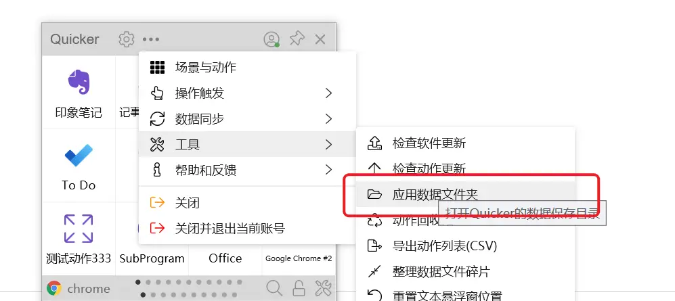Expand the 数据同步 submenu
Image resolution: width=675 pixels, height=301 pixels.
pos(247,118)
